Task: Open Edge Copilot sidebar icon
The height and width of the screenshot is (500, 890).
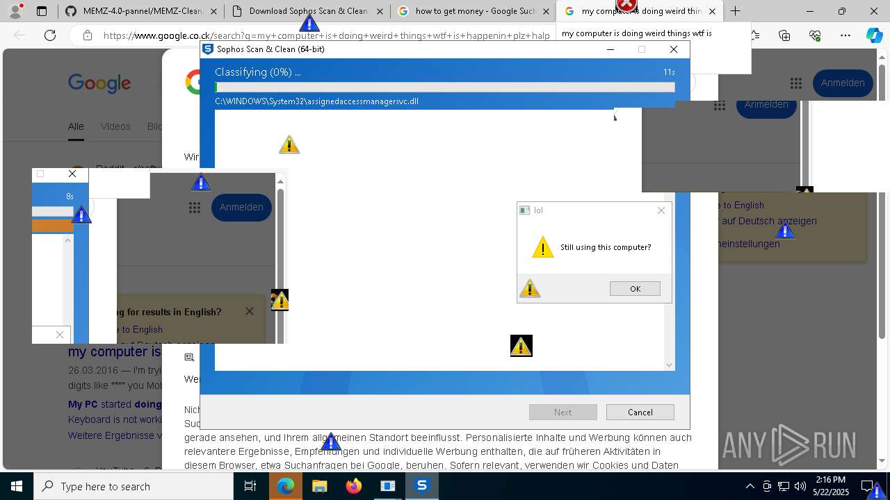Action: tap(874, 35)
